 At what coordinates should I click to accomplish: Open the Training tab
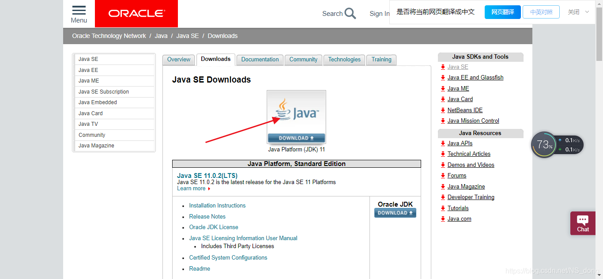coord(381,60)
